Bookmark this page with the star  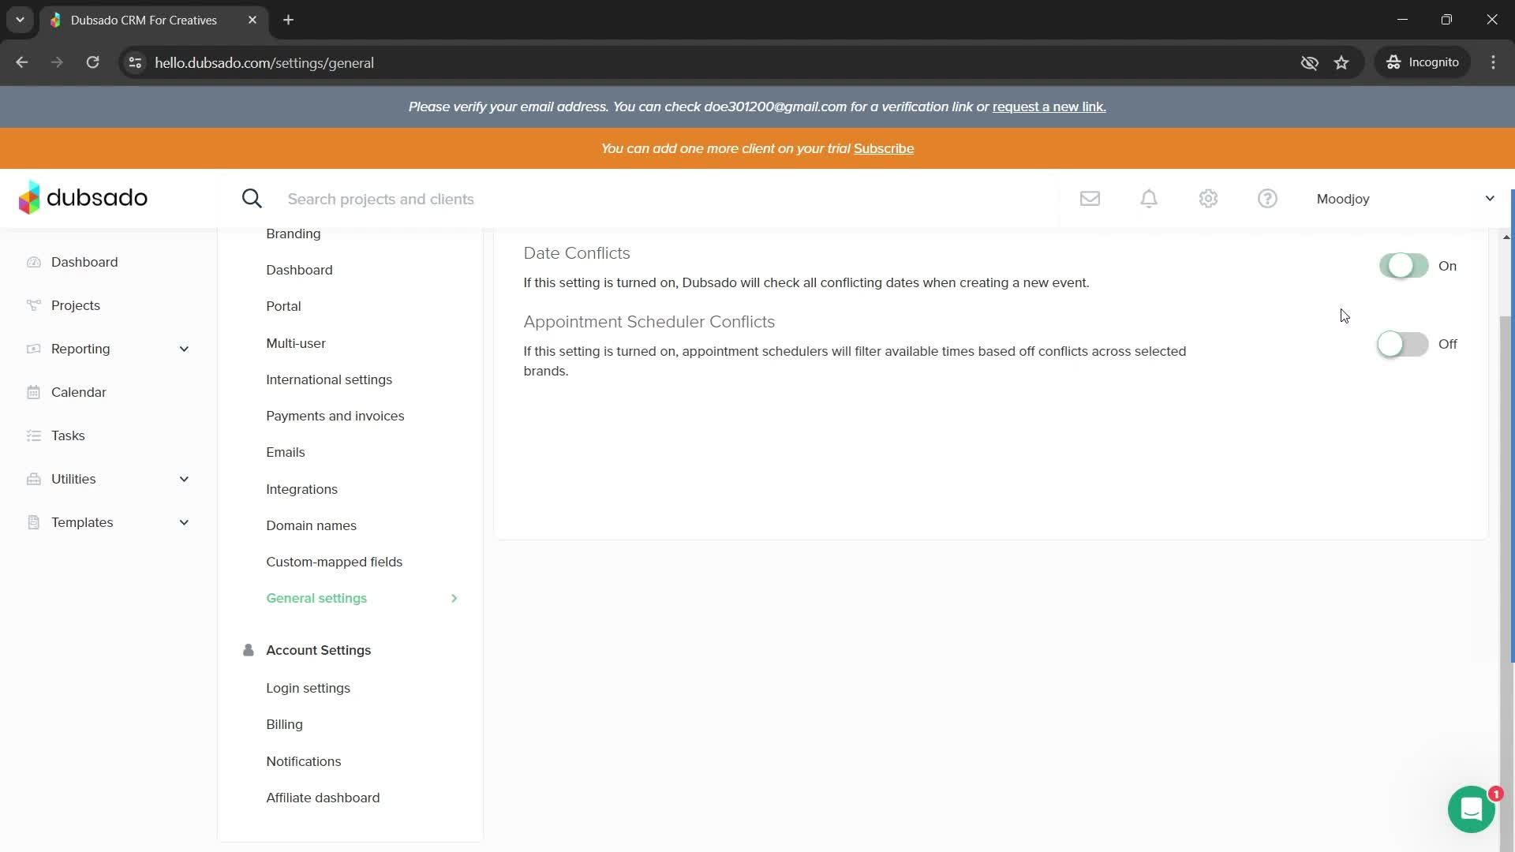(1341, 62)
